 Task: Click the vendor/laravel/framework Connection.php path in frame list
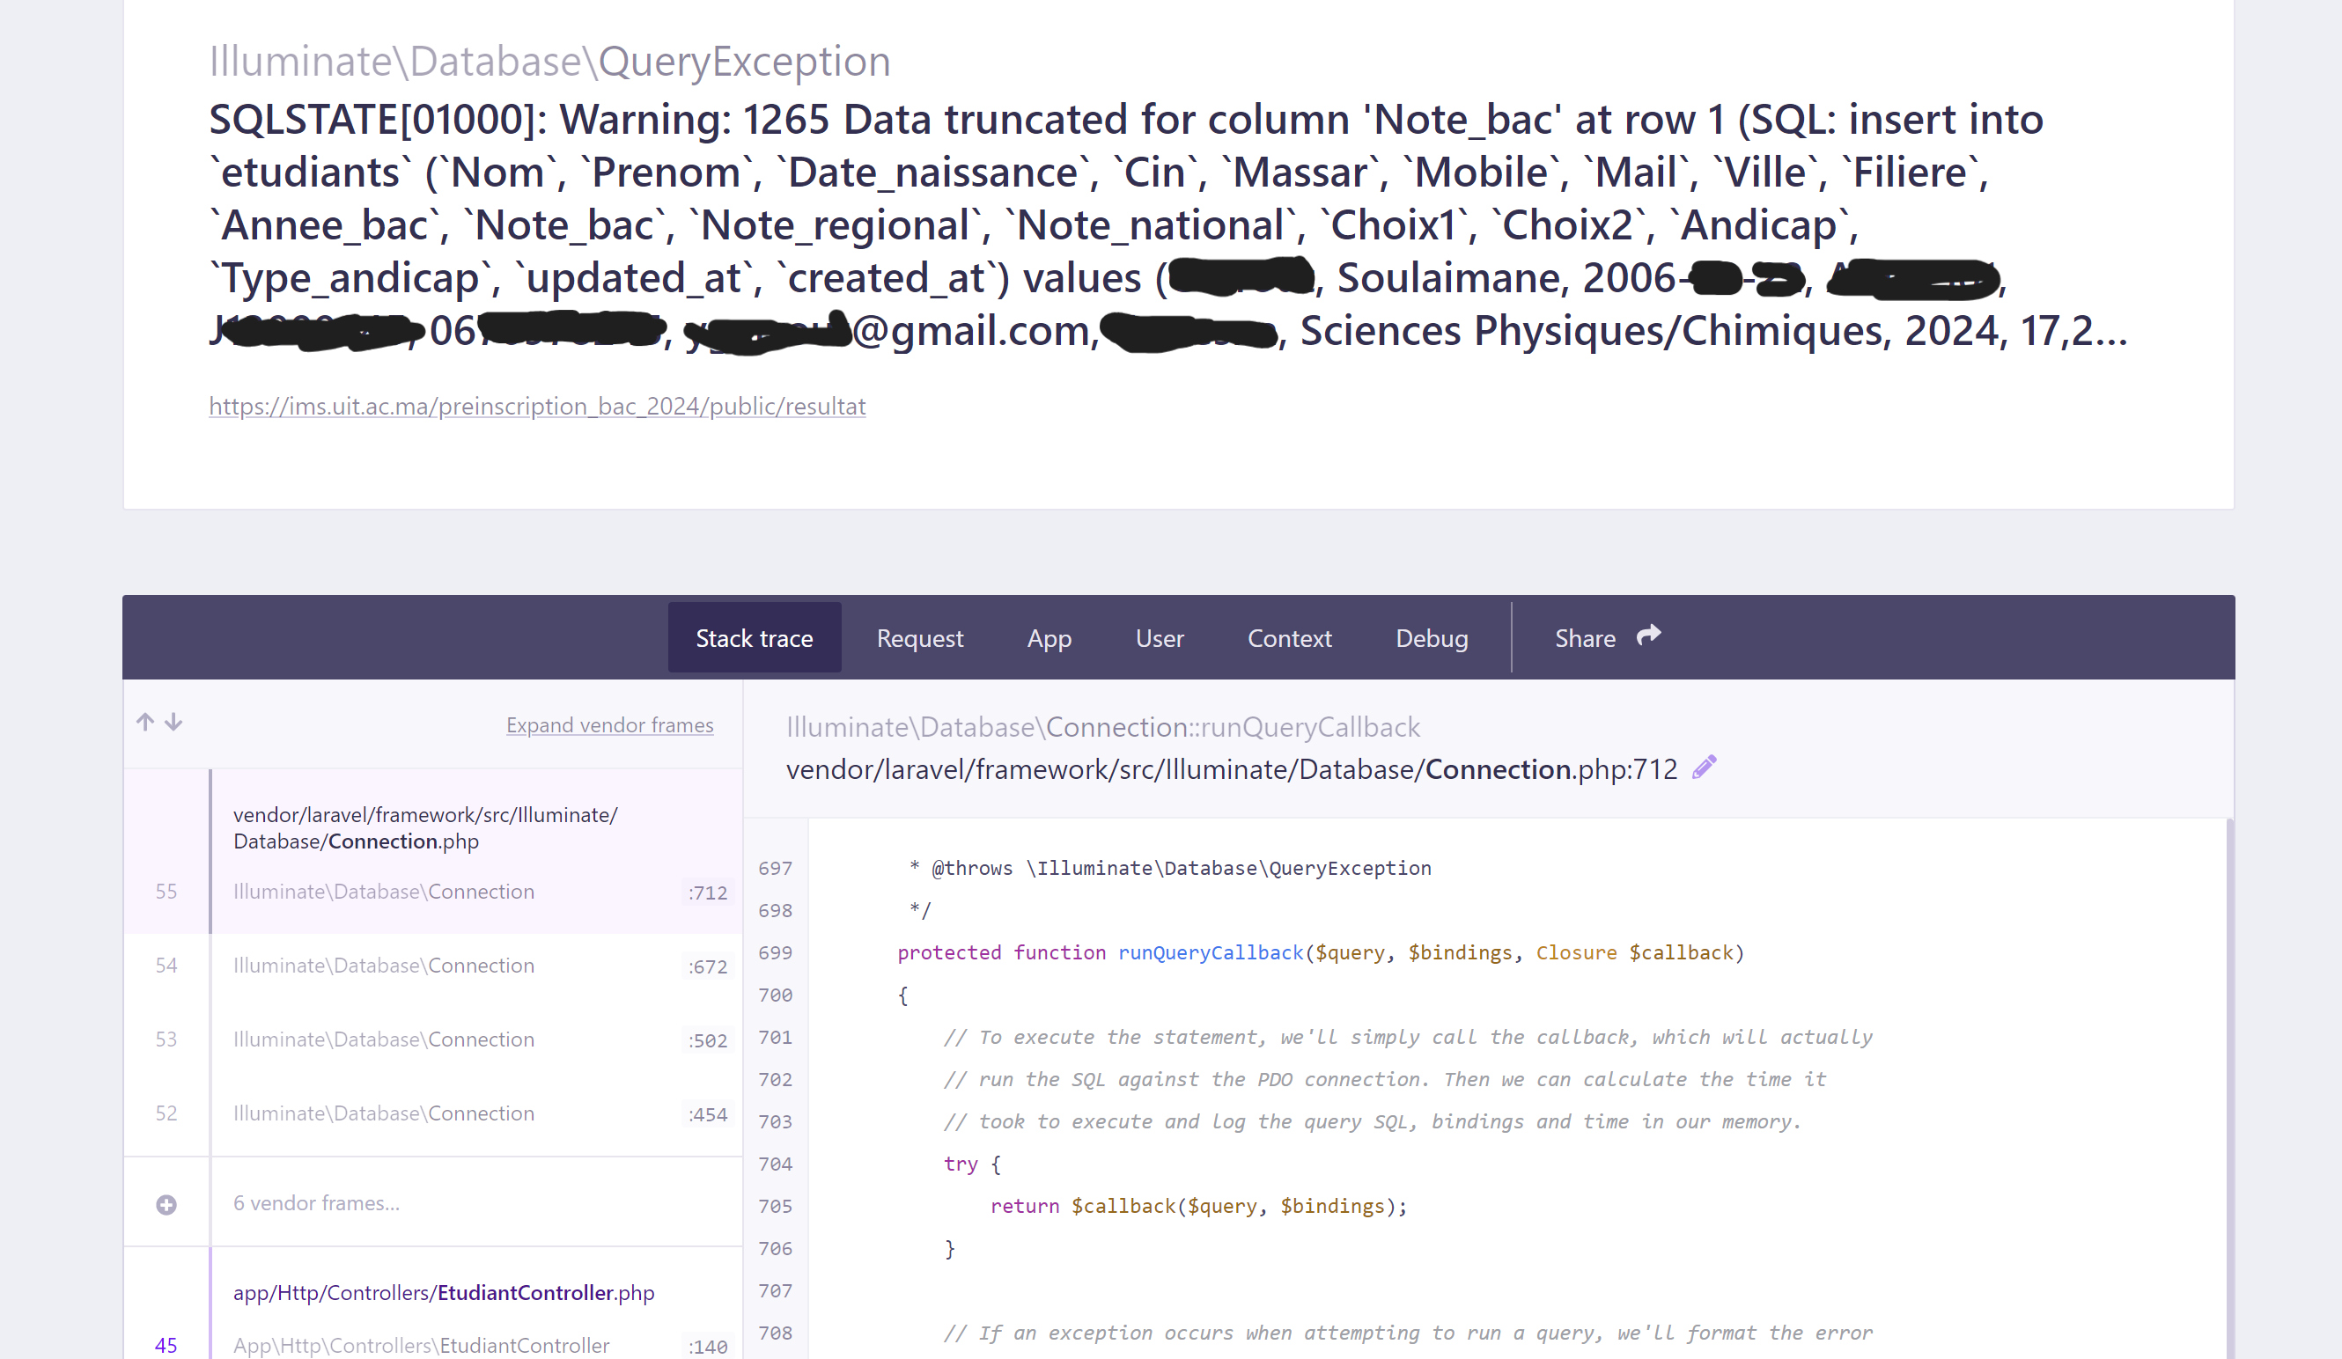pos(424,827)
